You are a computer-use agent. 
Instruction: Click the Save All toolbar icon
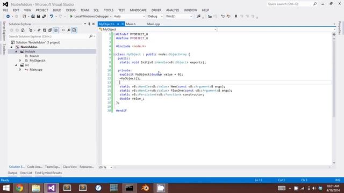(x=44, y=17)
